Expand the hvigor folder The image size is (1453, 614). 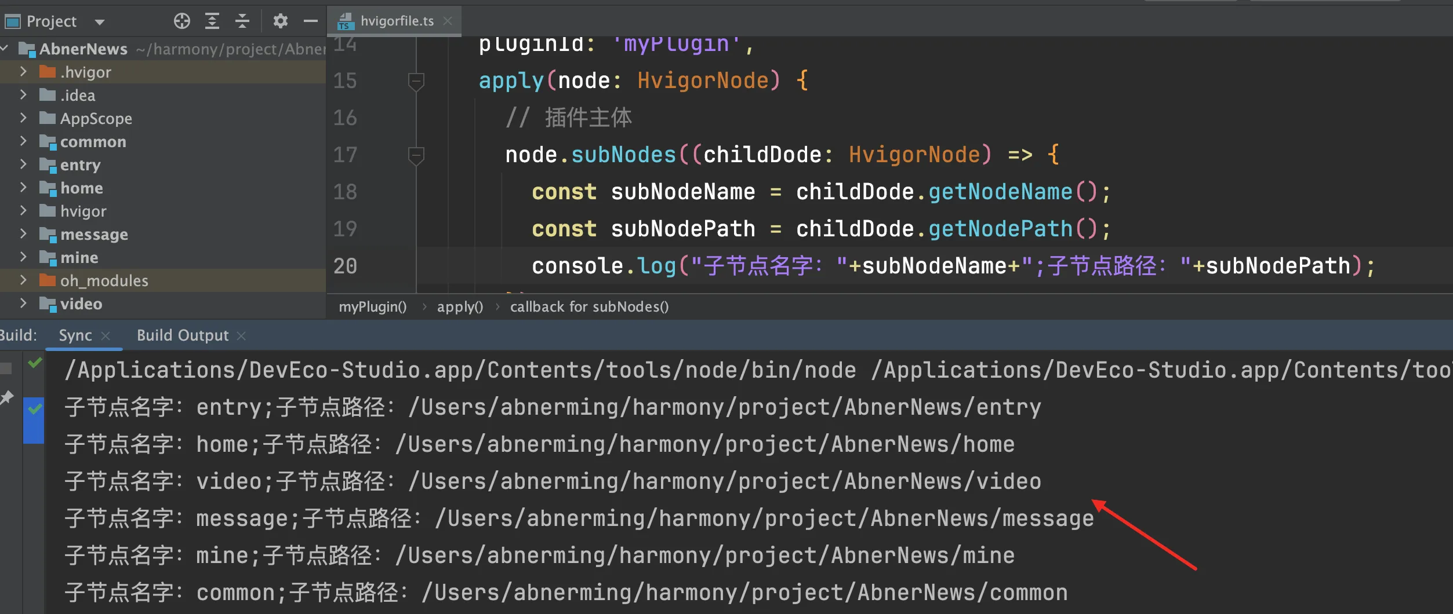[x=23, y=211]
